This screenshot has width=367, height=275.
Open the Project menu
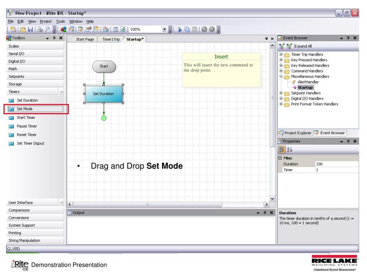pyautogui.click(x=46, y=21)
